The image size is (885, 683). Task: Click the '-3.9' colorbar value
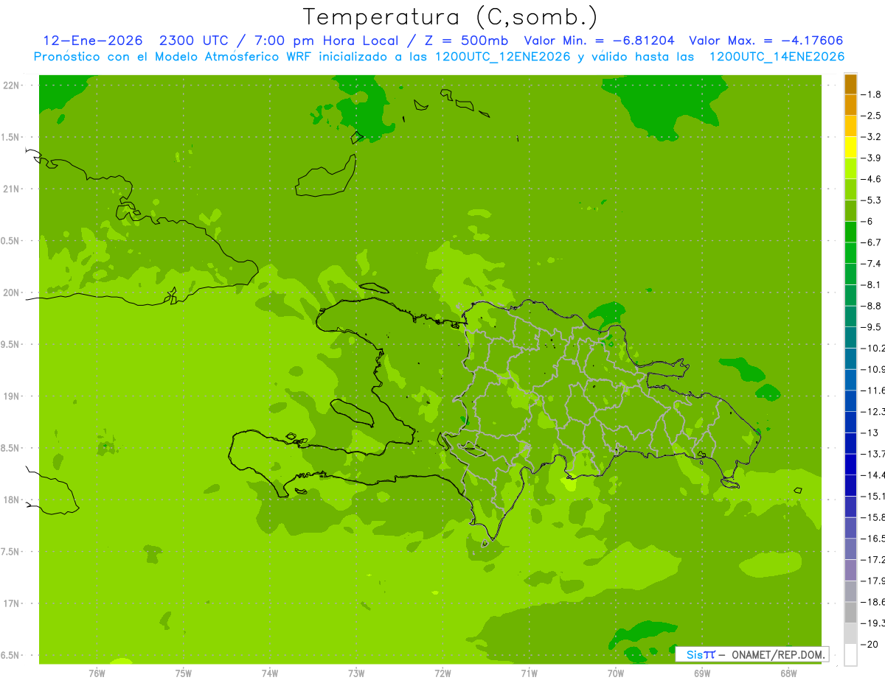pyautogui.click(x=872, y=158)
